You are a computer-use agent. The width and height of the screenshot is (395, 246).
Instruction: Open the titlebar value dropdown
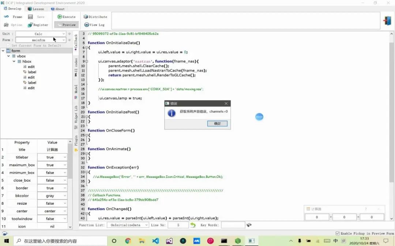[52, 157]
